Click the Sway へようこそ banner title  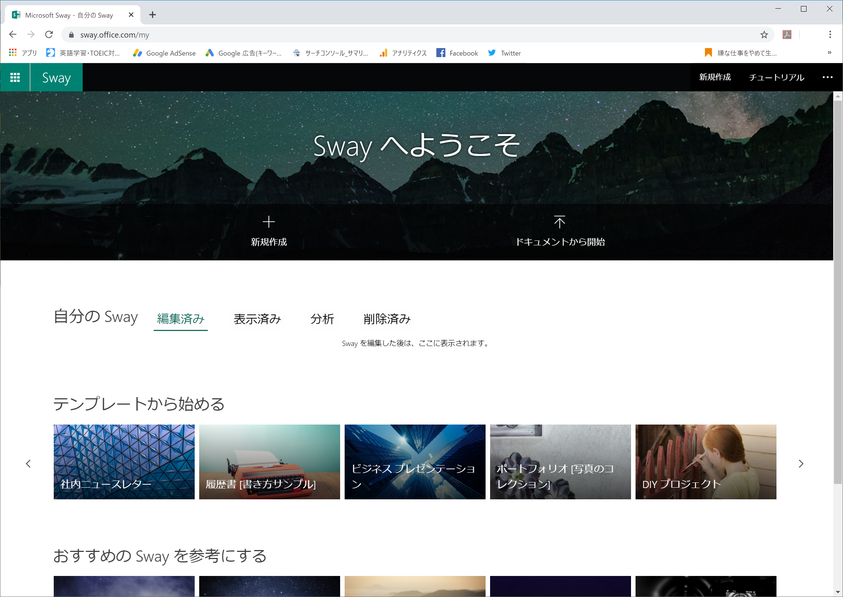(x=416, y=146)
